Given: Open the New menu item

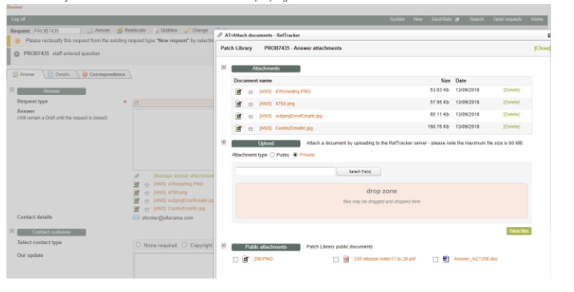Looking at the screenshot, I should (418, 19).
